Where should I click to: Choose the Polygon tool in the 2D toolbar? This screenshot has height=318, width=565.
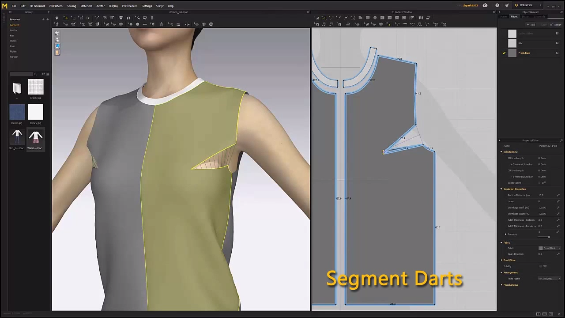tap(361, 18)
